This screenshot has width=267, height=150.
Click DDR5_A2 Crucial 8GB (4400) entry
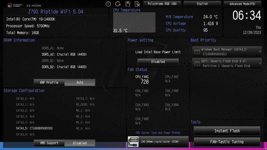coord(64,54)
